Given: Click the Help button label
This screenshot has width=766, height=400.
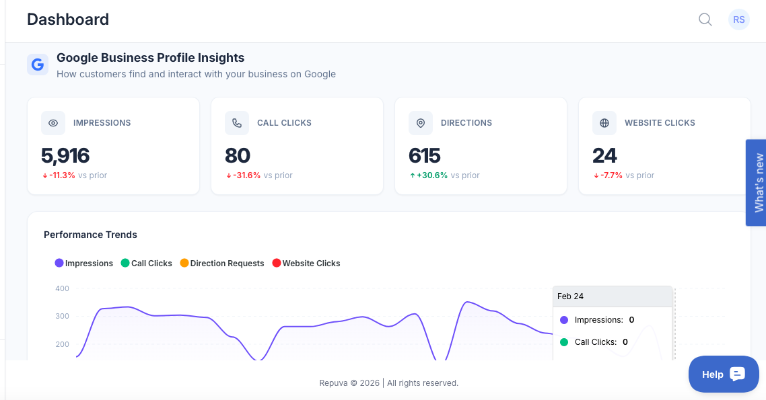Looking at the screenshot, I should (x=712, y=374).
